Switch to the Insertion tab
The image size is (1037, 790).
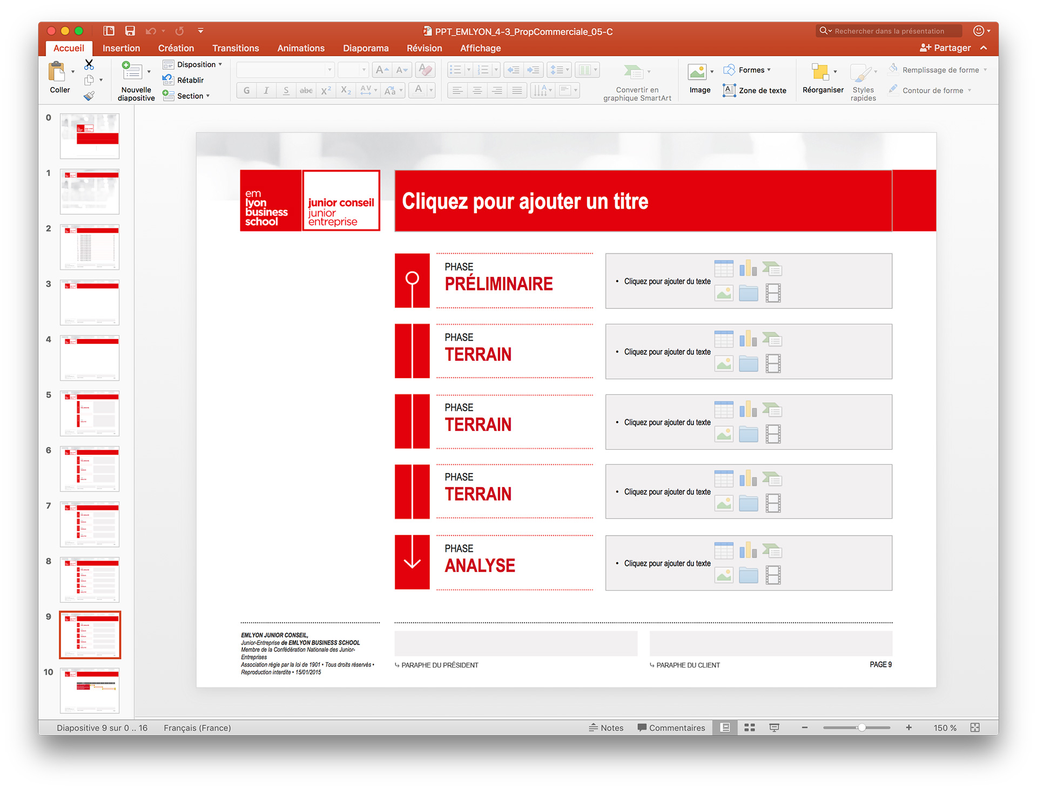pos(121,48)
